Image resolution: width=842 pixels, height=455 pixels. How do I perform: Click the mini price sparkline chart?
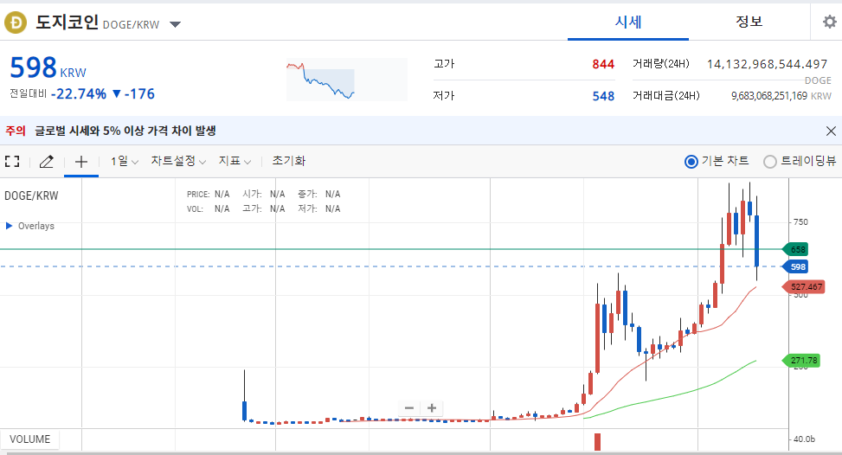click(347, 80)
